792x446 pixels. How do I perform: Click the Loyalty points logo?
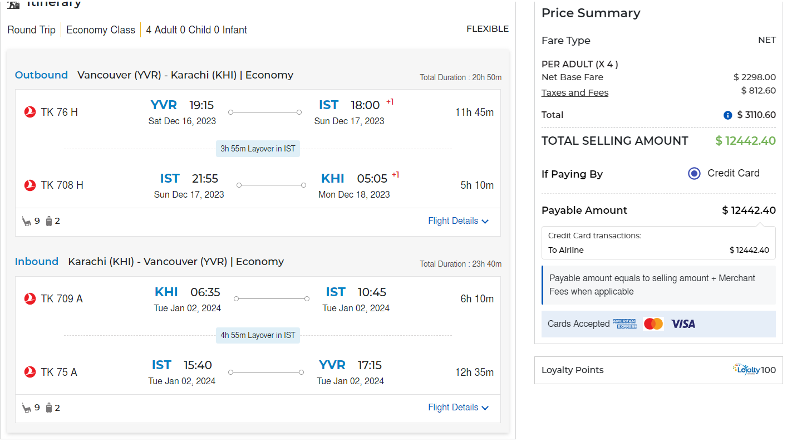(746, 370)
